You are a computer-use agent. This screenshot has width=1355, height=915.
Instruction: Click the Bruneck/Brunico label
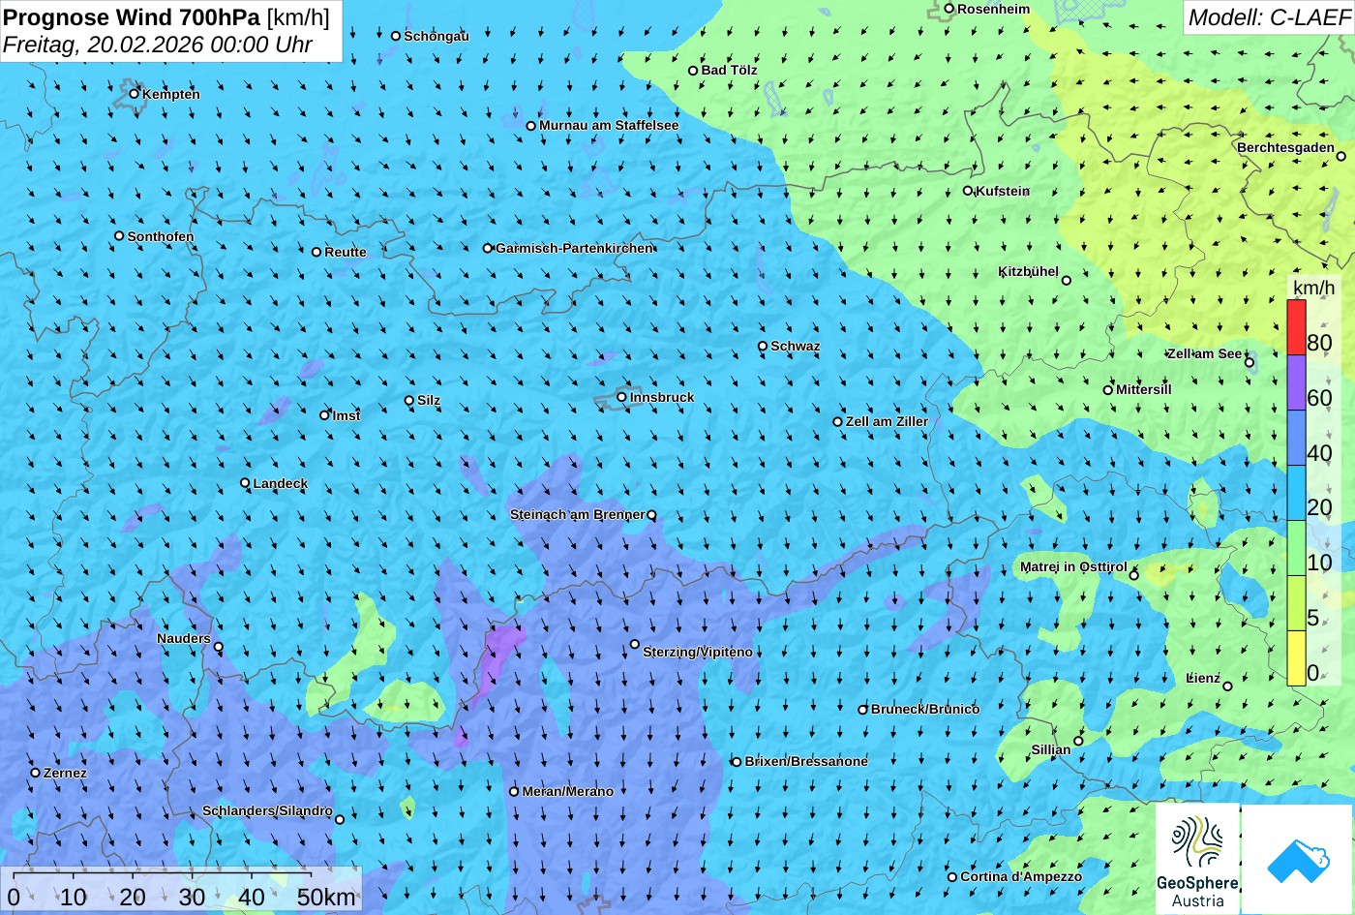(925, 709)
